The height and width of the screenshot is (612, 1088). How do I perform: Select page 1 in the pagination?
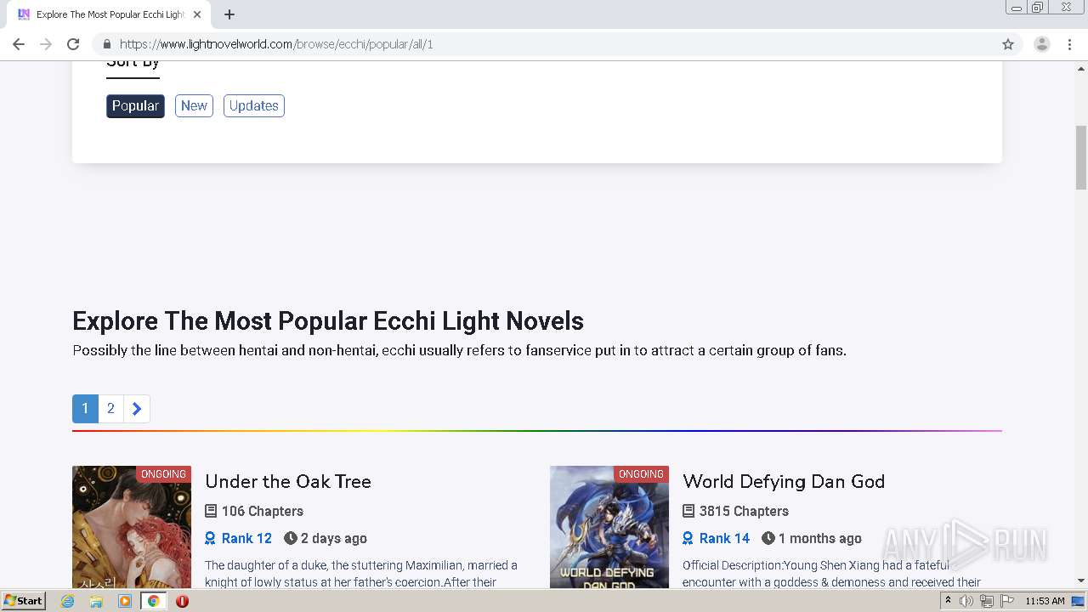(85, 409)
